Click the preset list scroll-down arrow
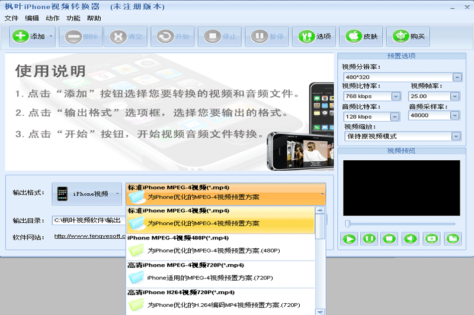474x315 pixels. [x=320, y=311]
